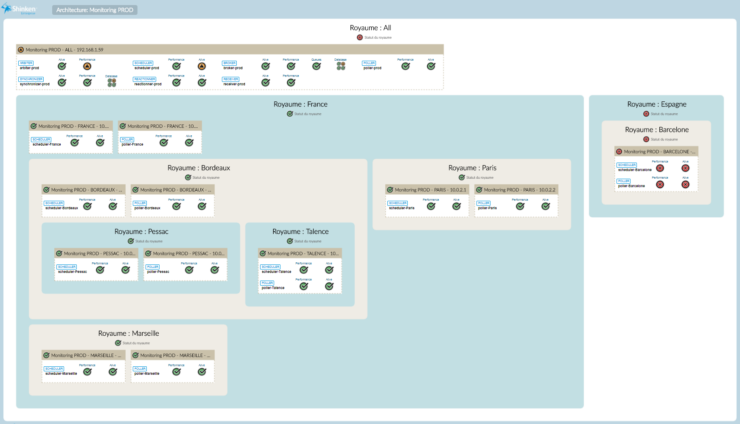Click the Shinken Enterprise logo
This screenshot has height=424, width=740.
(19, 9)
